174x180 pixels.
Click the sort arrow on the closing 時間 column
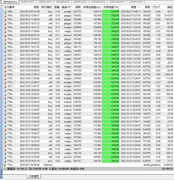click(139, 7)
